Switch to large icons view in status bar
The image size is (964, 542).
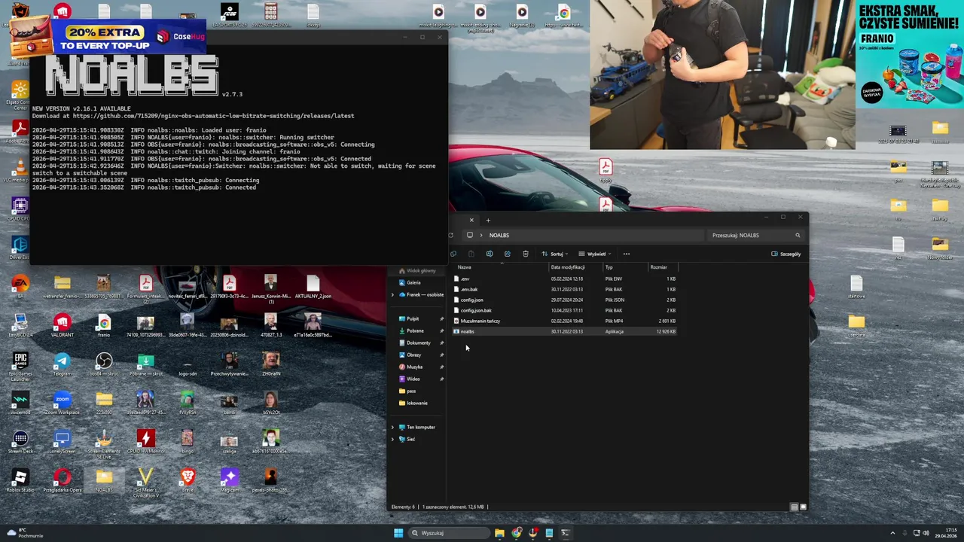[803, 507]
